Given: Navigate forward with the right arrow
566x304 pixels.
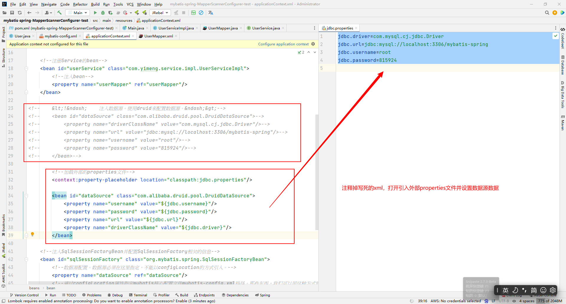Looking at the screenshot, I should [x=37, y=13].
